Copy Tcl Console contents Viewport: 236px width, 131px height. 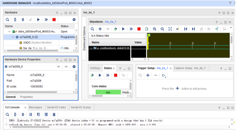pyautogui.click(x=38, y=115)
